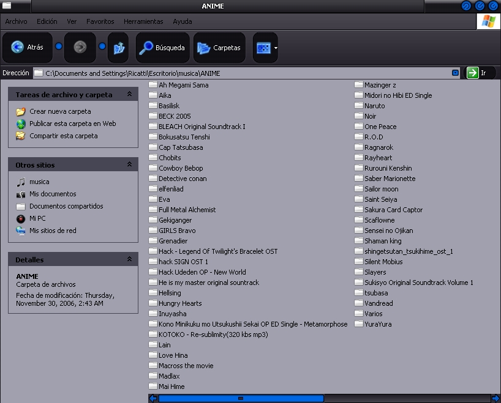Click Crear nueva carpeta link

(60, 111)
